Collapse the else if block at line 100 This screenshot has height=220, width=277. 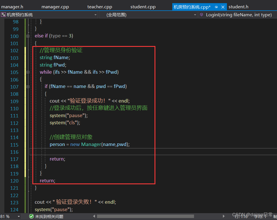click(28, 36)
